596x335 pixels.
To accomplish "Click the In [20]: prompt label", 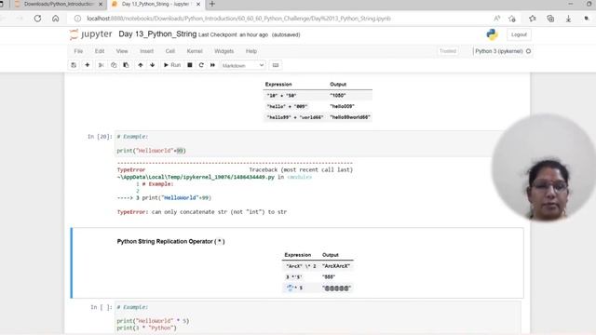I will [100, 137].
